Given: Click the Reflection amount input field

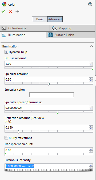Looking at the screenshot, I should tap(47, 127).
